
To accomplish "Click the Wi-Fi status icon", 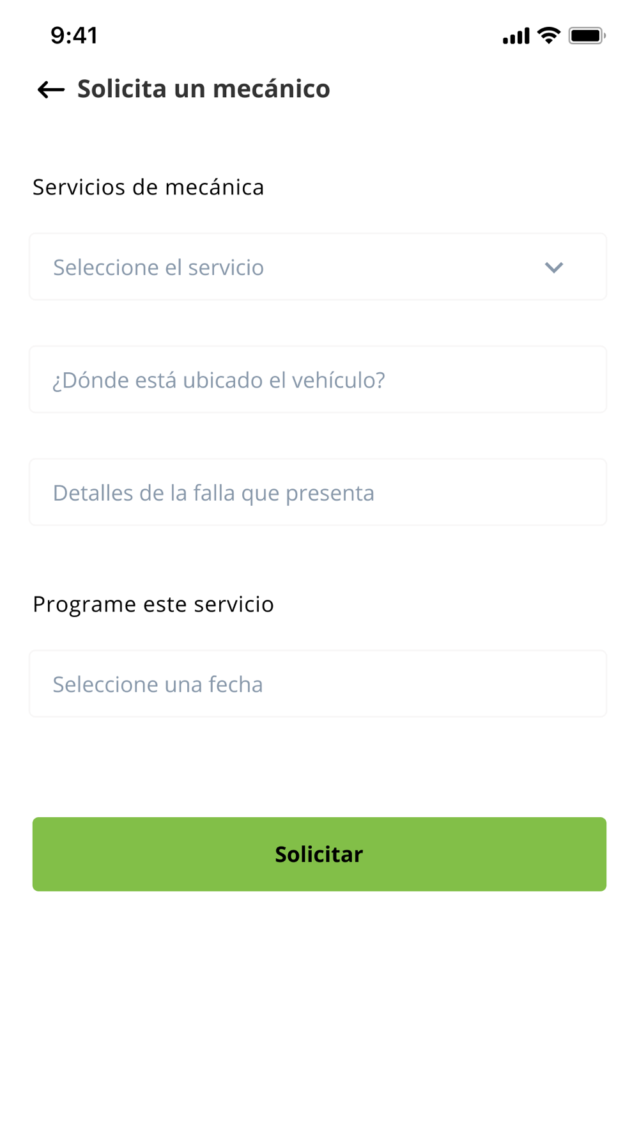I will (548, 36).
